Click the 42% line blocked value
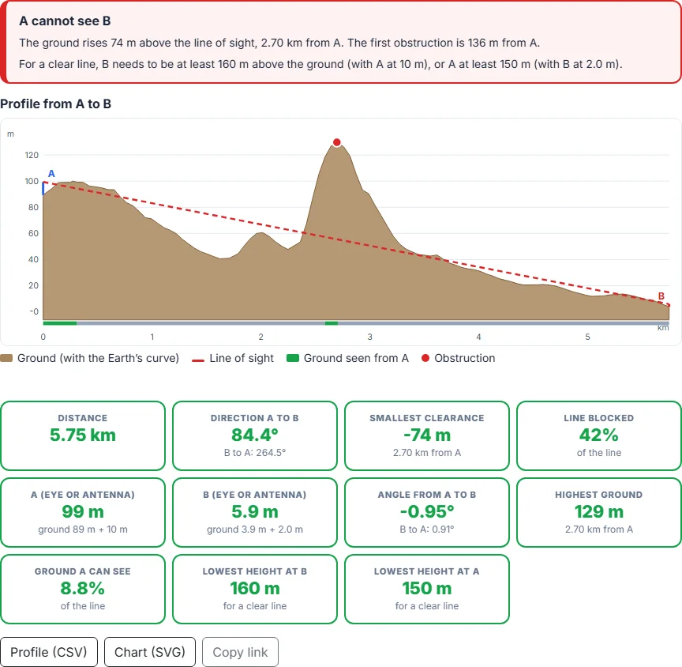The width and height of the screenshot is (682, 667). 599,435
